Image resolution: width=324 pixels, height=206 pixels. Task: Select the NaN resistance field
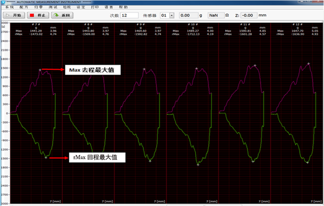[x=214, y=15]
